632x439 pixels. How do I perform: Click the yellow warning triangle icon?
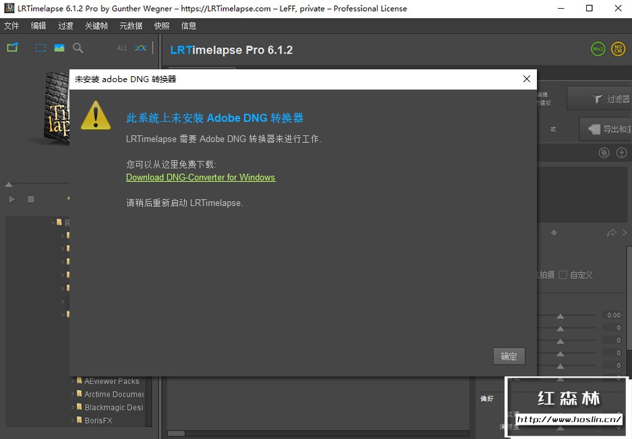point(96,115)
